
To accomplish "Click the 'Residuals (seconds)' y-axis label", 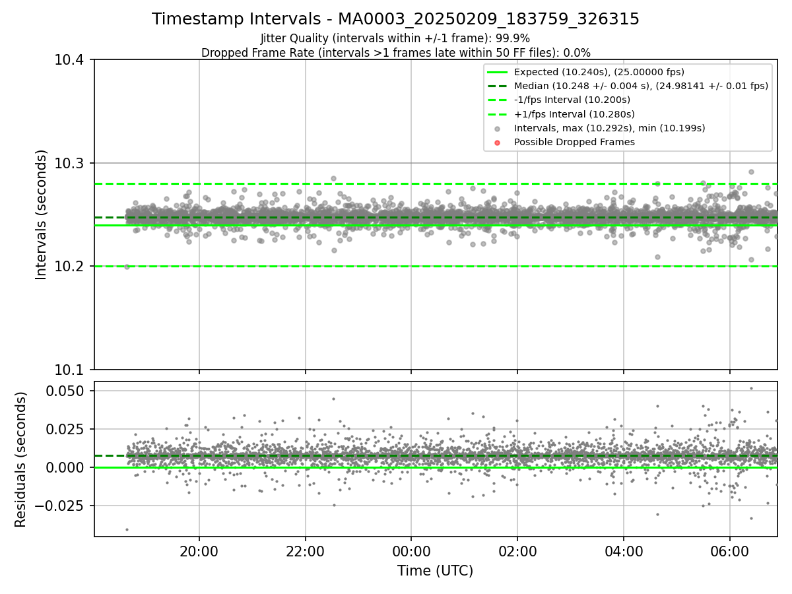I will pyautogui.click(x=20, y=459).
